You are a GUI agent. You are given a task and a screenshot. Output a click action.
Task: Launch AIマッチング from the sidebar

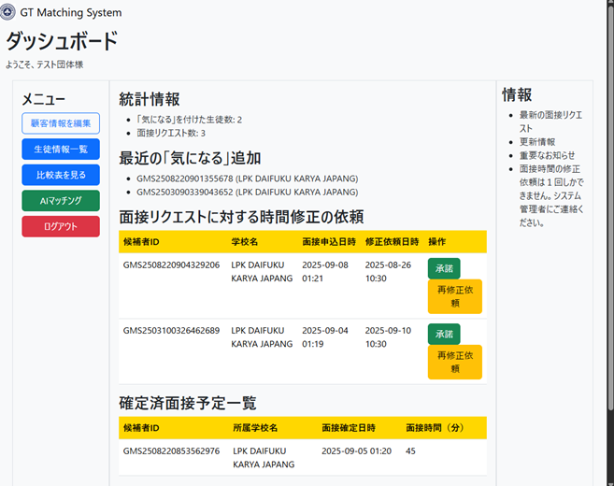(x=61, y=200)
